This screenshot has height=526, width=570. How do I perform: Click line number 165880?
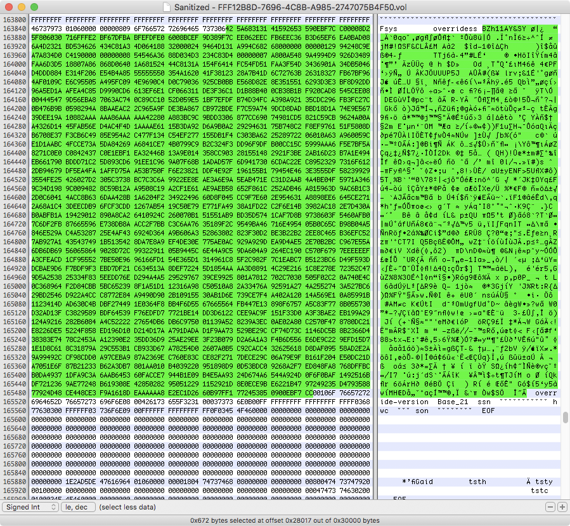coord(15,482)
